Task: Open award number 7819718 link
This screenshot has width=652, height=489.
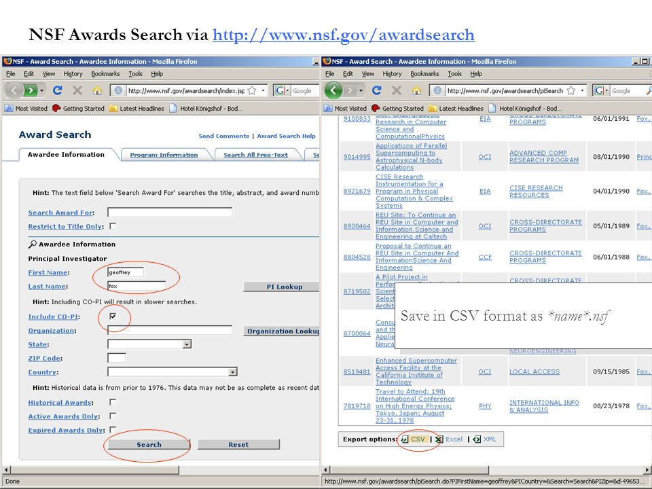Action: tap(357, 406)
